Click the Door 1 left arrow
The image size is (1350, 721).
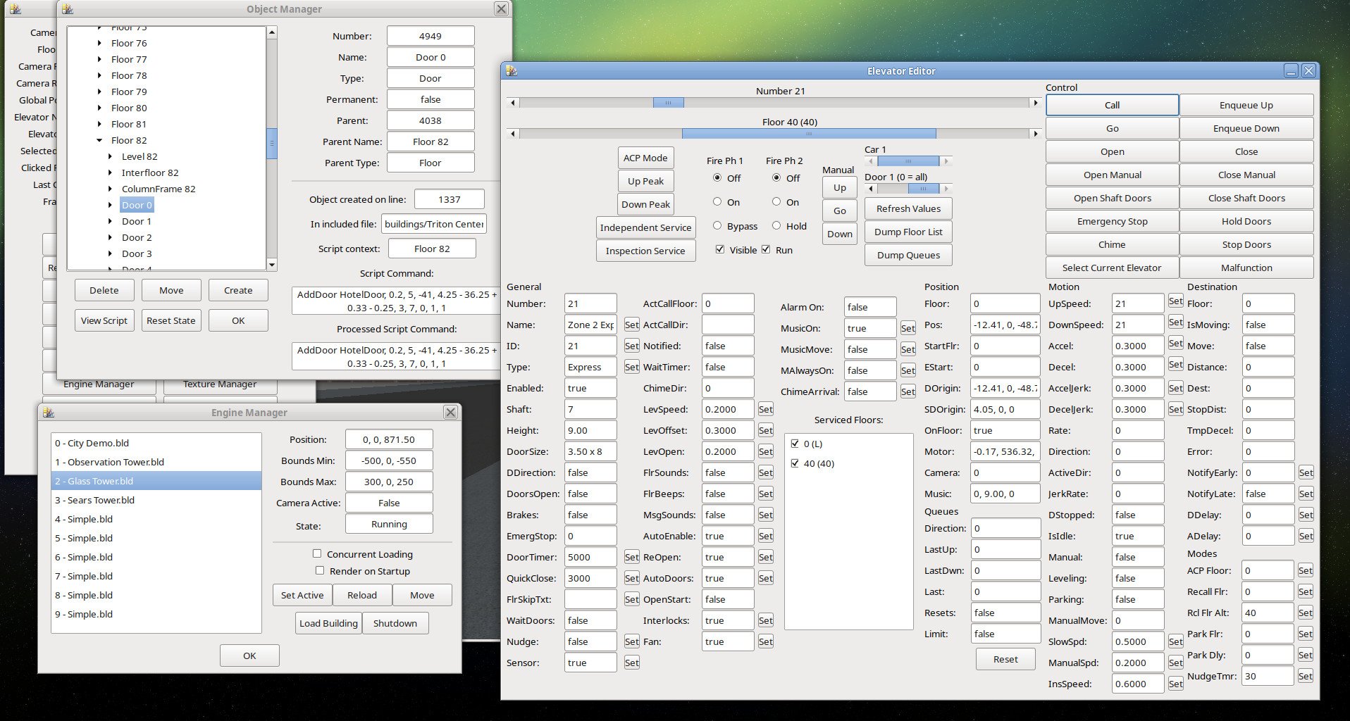pyautogui.click(x=872, y=189)
